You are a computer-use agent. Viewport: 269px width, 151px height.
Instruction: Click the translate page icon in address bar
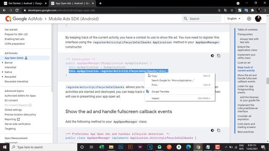pyautogui.click(x=225, y=10)
